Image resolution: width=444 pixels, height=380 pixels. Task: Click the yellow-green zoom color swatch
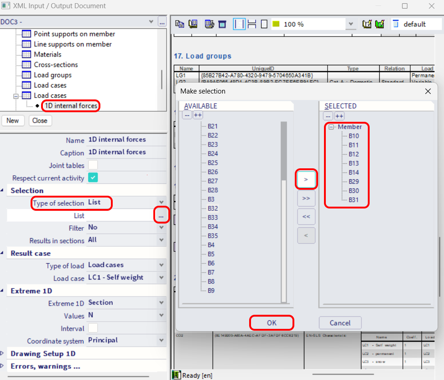(x=277, y=24)
